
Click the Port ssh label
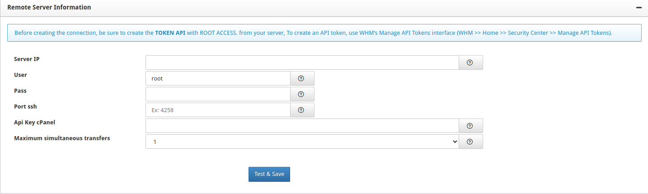coord(28,107)
